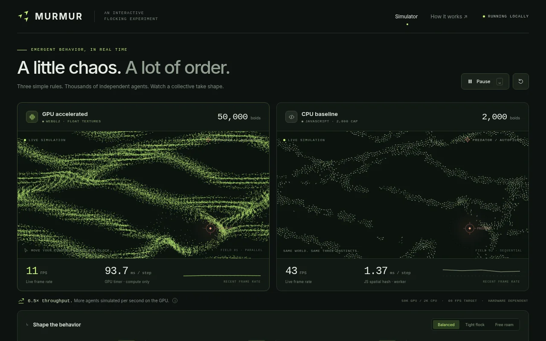Open the How it works link
The width and height of the screenshot is (546, 341).
click(x=449, y=17)
